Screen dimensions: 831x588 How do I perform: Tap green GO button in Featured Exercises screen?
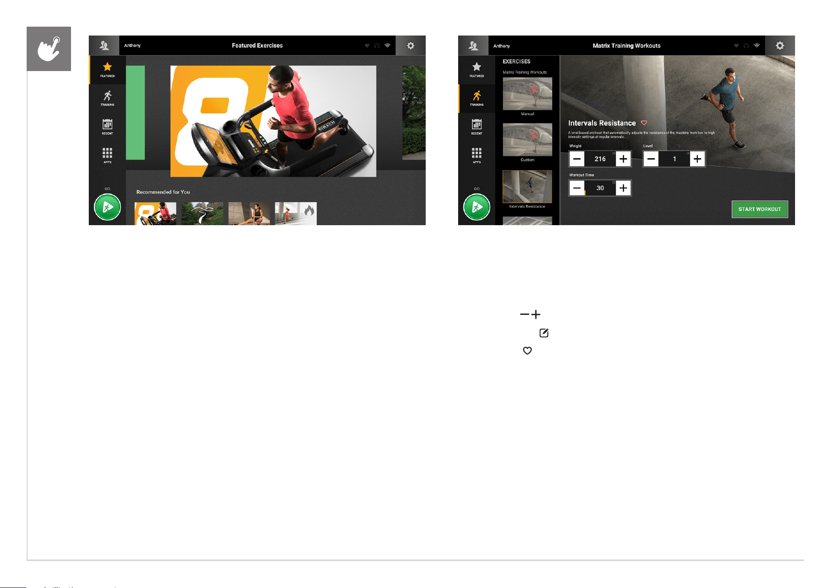107,207
